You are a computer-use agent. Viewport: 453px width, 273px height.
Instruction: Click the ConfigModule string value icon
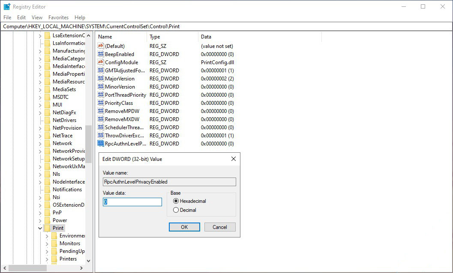101,62
